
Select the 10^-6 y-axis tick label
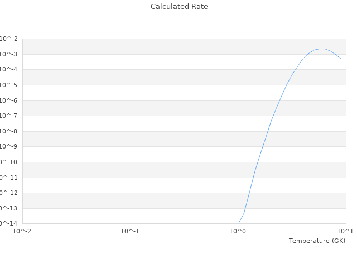click(x=9, y=100)
